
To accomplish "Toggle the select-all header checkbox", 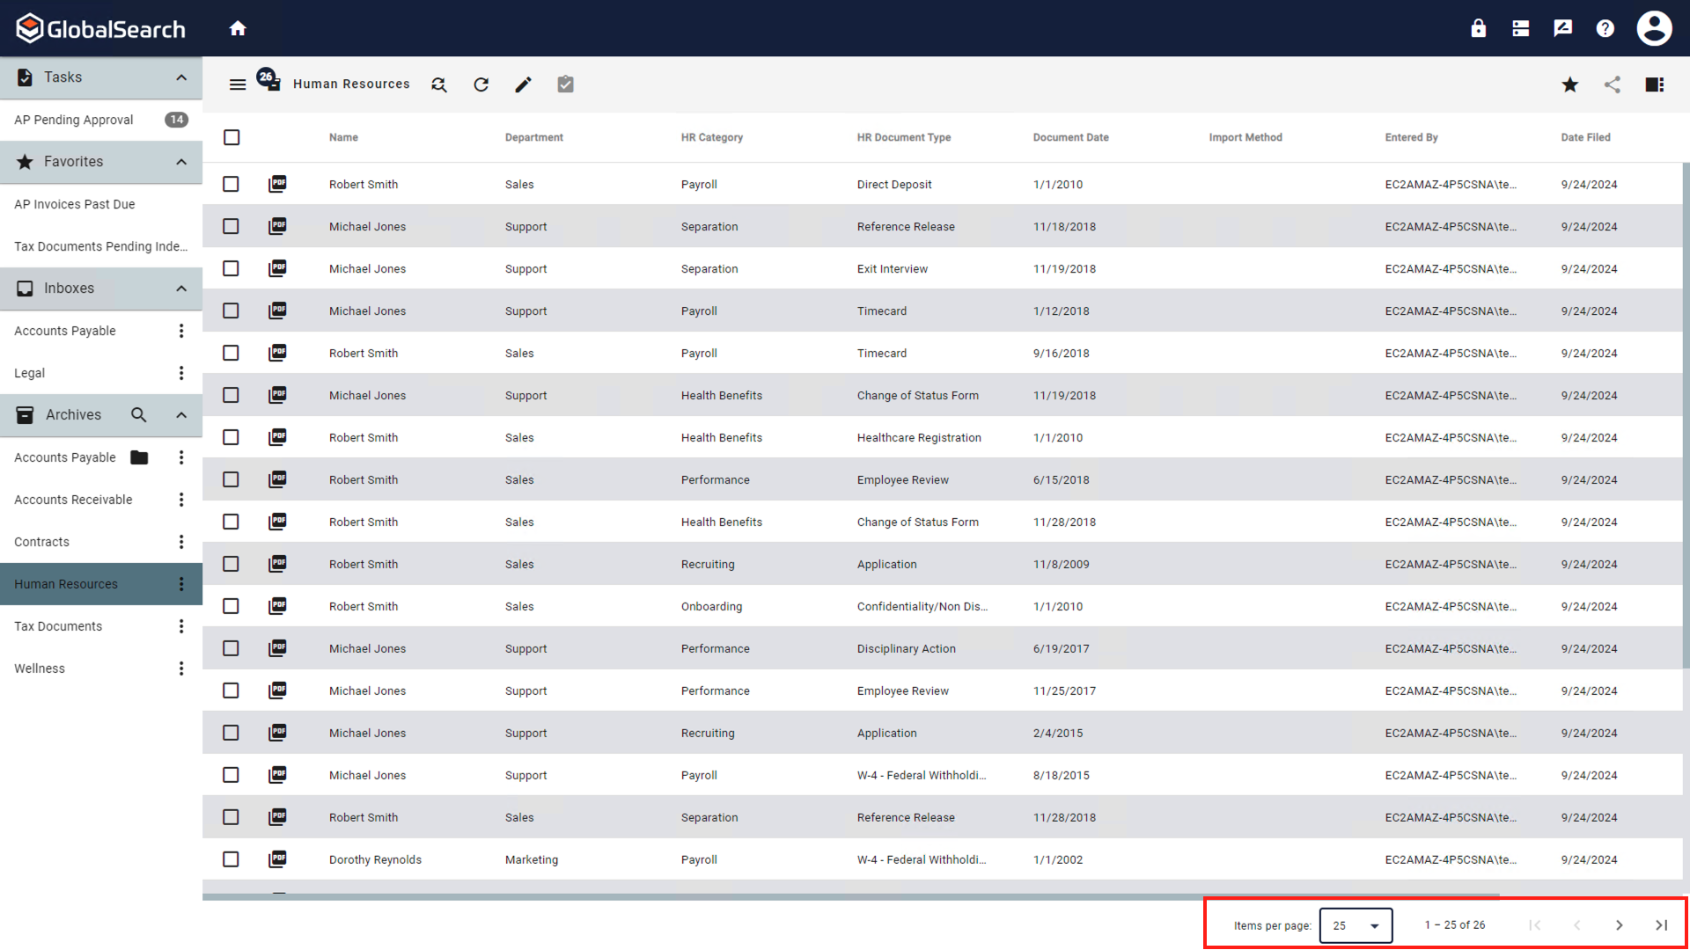I will pos(231,137).
